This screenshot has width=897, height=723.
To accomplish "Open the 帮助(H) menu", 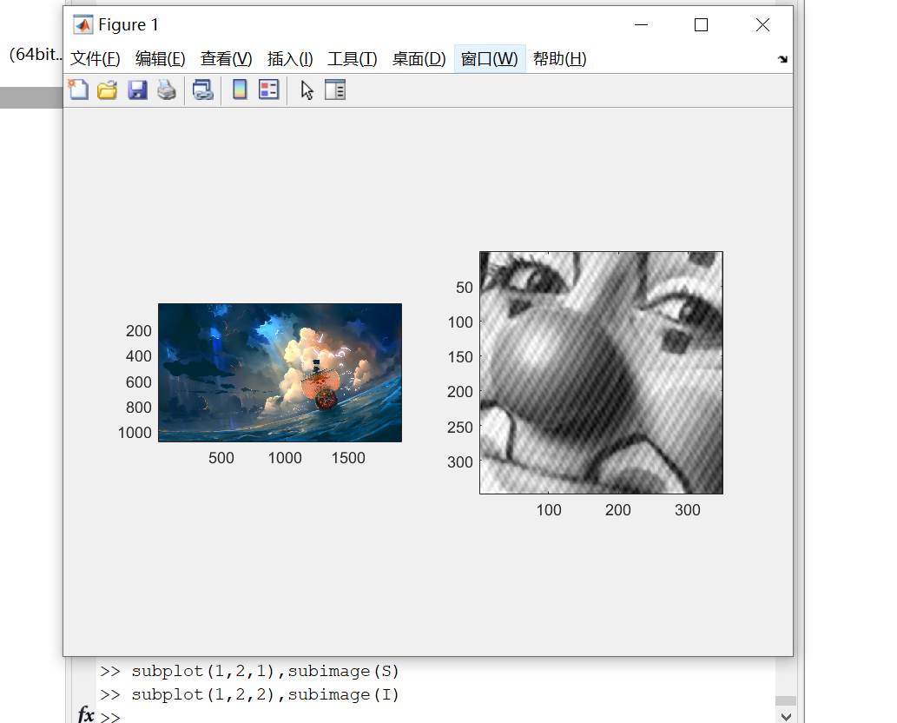I will pos(559,59).
